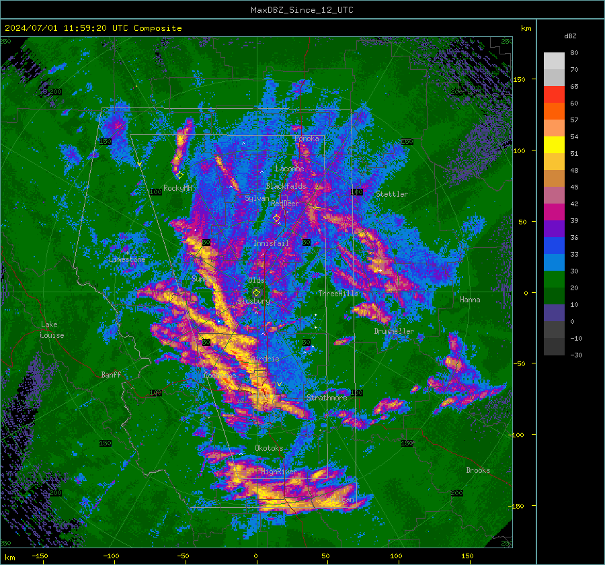The height and width of the screenshot is (565, 605).
Task: Click the Airdrie city label
Action: point(265,359)
